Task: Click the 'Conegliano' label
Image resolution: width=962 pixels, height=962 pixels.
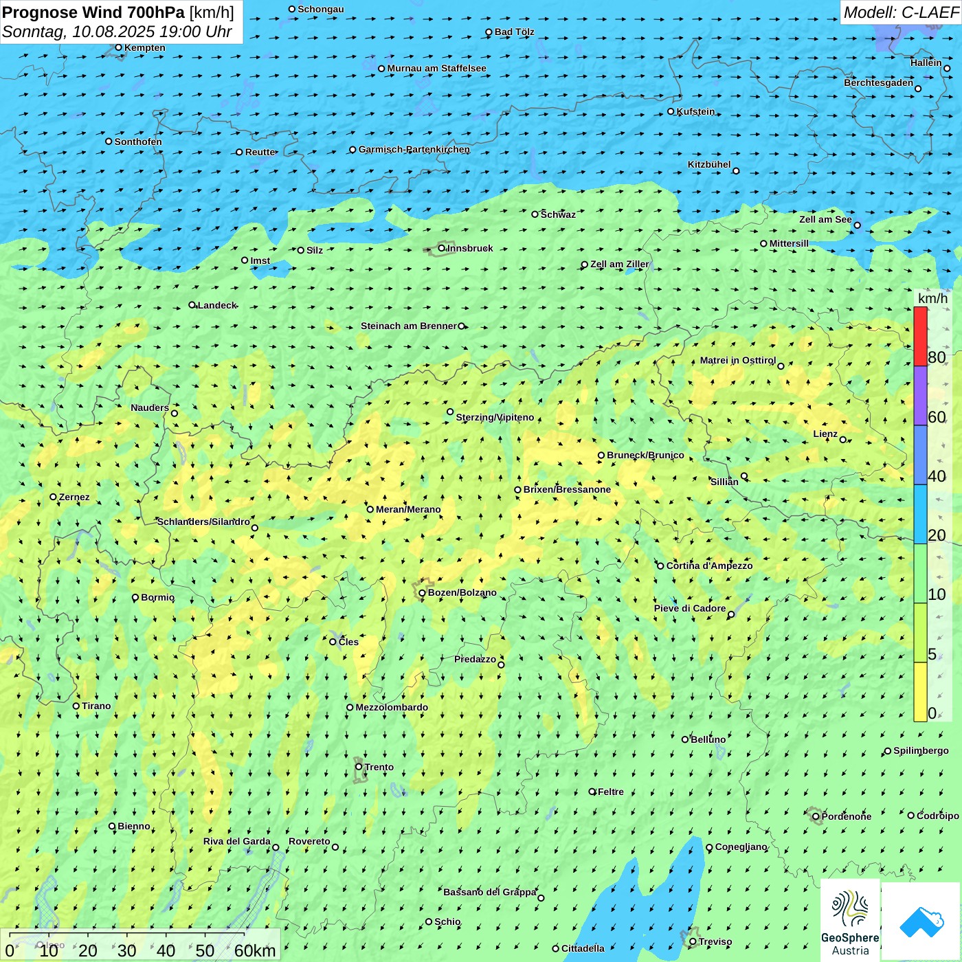Action: pyautogui.click(x=741, y=847)
